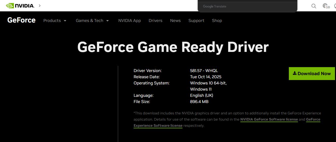Screen dimensions: 336x142
Task: Select the Windows 11 value
Action: [201, 89]
